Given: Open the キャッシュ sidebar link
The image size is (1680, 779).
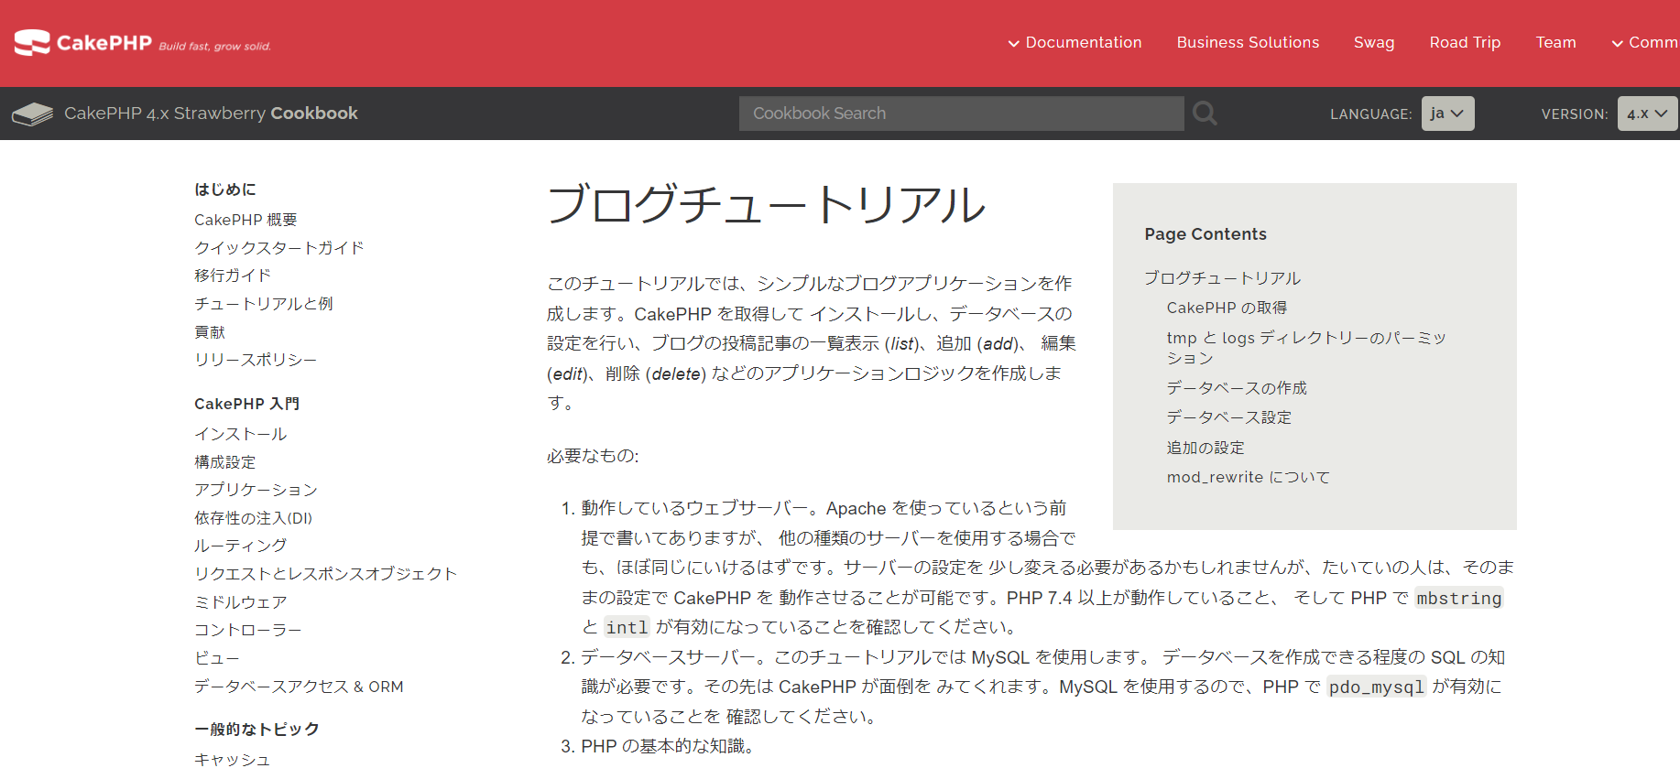Looking at the screenshot, I should 233,760.
